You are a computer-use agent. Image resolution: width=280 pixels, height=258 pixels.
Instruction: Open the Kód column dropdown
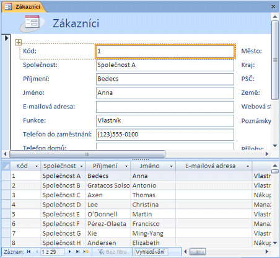(x=37, y=166)
